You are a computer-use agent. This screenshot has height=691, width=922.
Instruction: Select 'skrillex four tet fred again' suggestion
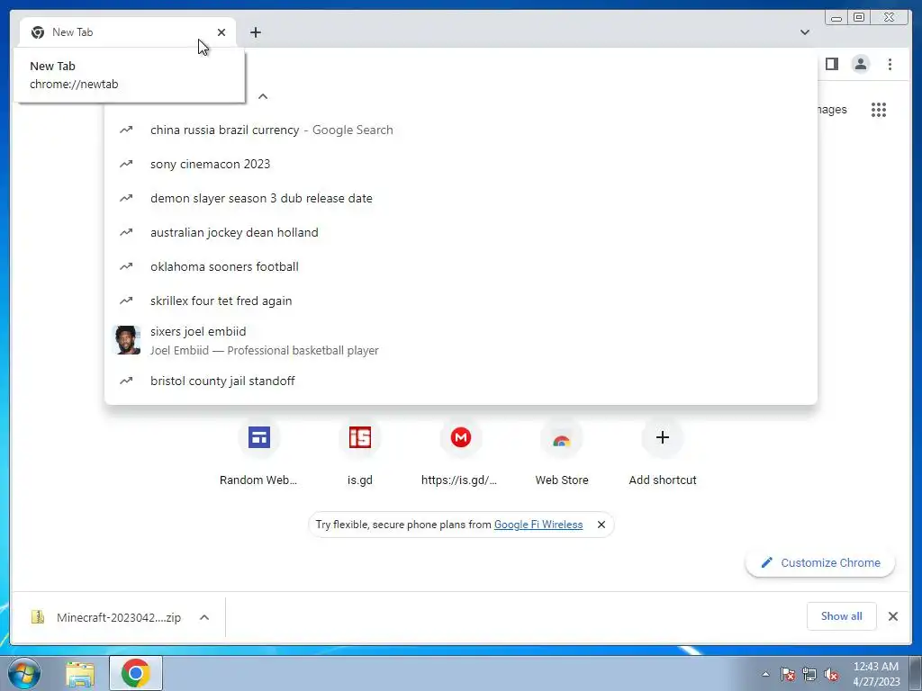(x=461, y=301)
